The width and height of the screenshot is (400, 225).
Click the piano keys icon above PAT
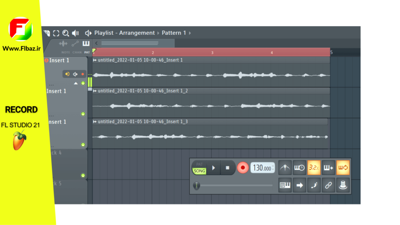coord(86,43)
